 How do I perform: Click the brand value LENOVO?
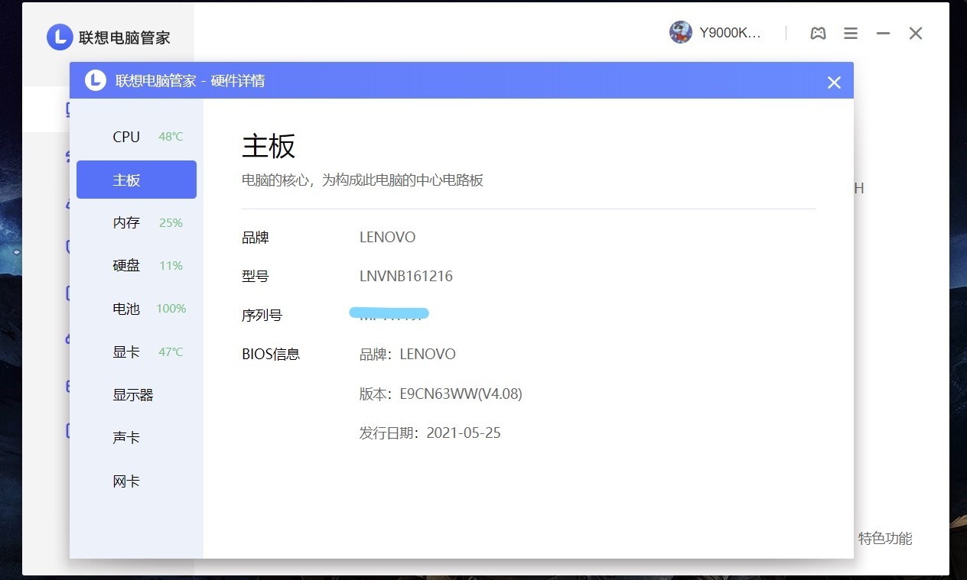click(x=387, y=237)
